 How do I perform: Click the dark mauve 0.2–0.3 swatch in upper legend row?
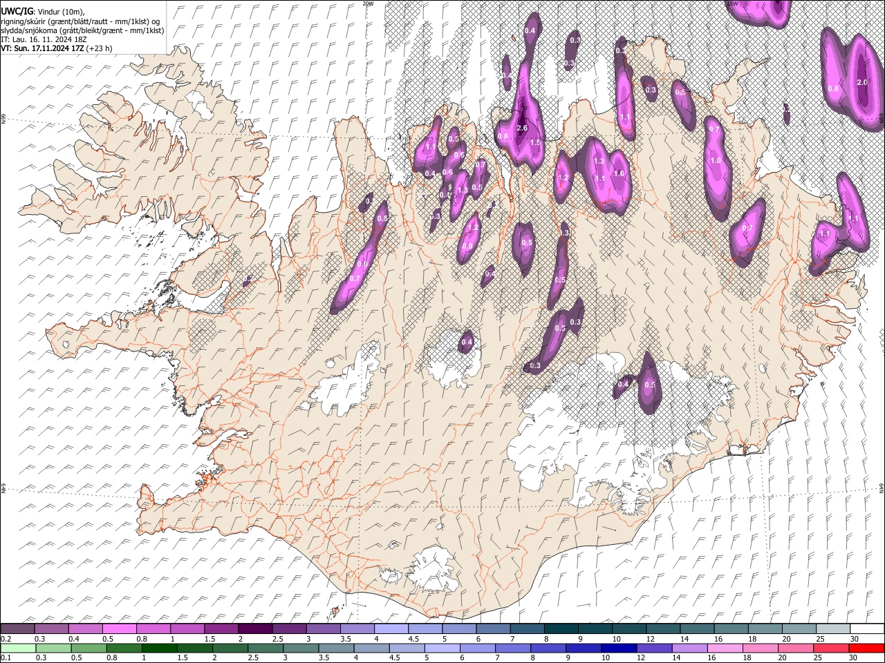coord(17,629)
